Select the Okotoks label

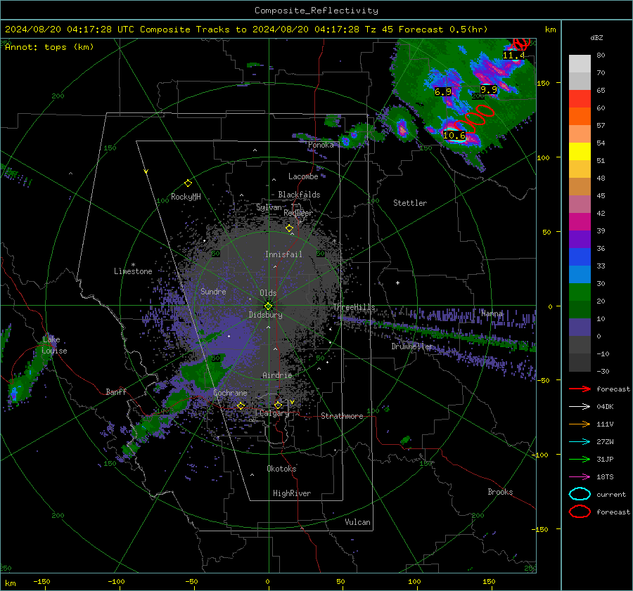[x=281, y=468]
